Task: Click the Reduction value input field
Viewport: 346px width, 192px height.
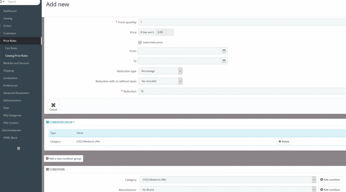Action: (242, 92)
